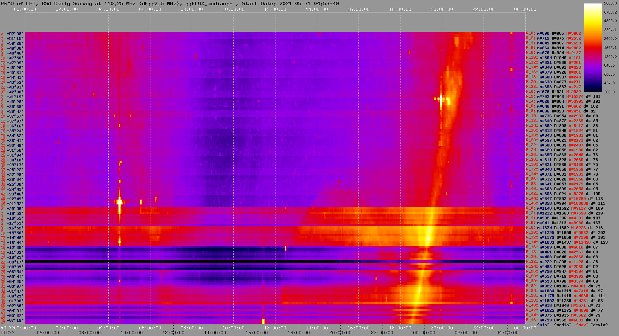Select the 9600.0 maximum color scale value
The image size is (619, 336).
[611, 3]
